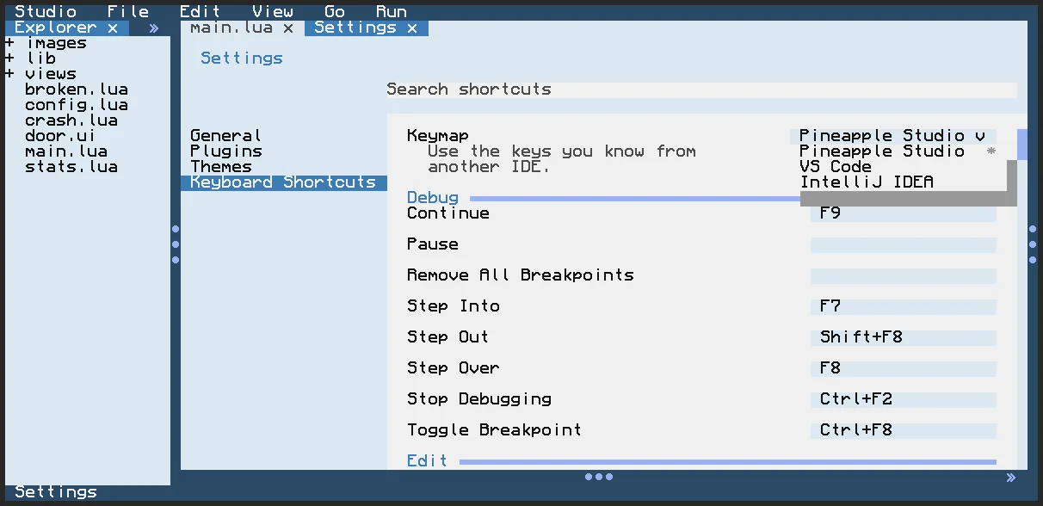Viewport: 1043px width, 506px height.
Task: Open the Go menu
Action: coord(335,12)
